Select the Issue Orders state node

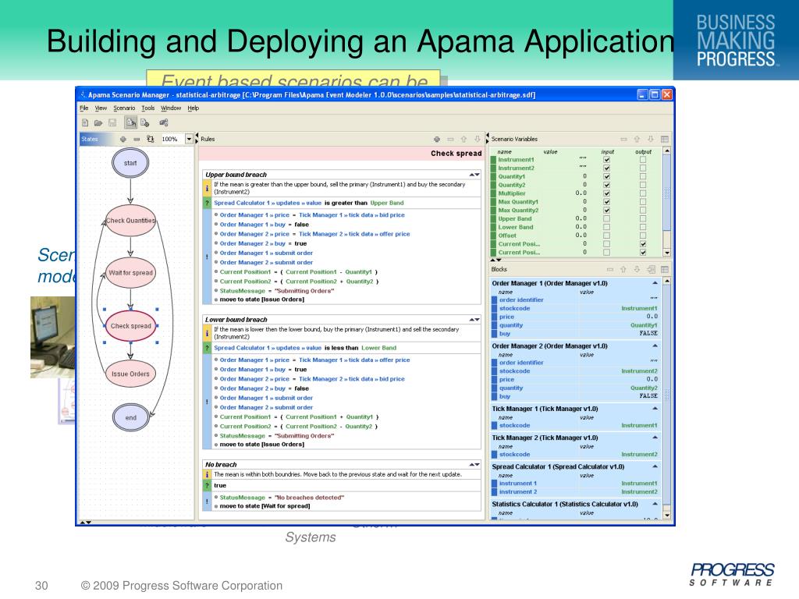coord(130,374)
